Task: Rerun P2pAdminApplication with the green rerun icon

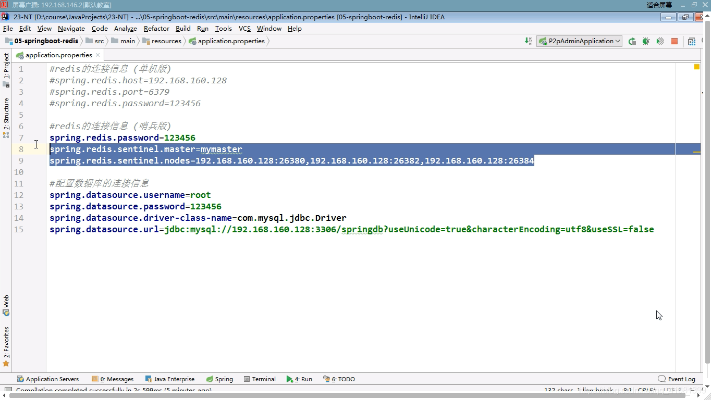Action: [632, 41]
